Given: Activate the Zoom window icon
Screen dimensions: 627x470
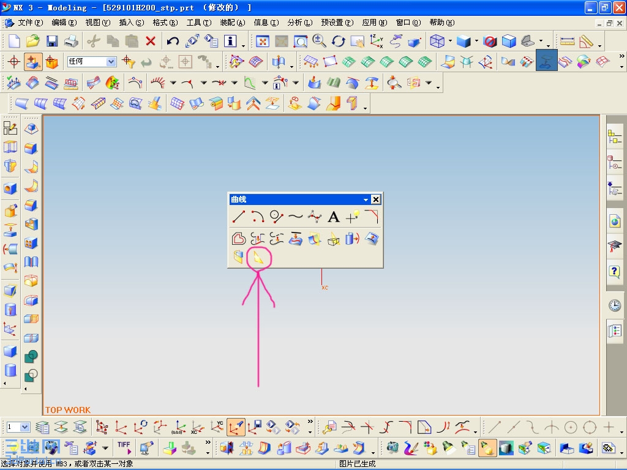Looking at the screenshot, I should [301, 41].
